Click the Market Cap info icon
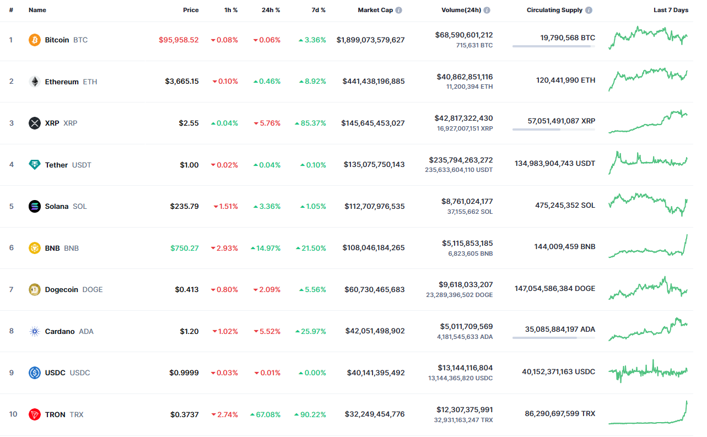Viewport: 707px width, 437px height. 398,10
